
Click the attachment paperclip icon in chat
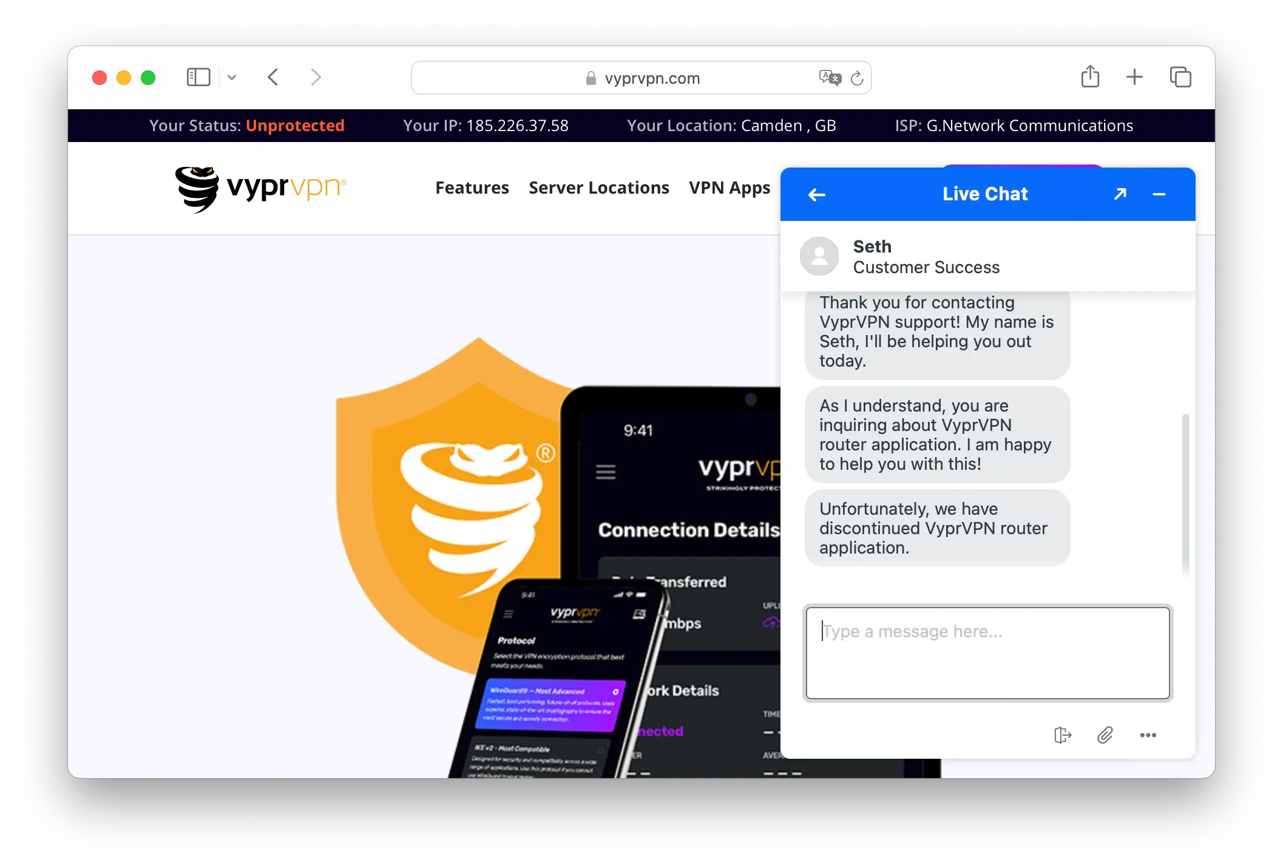(x=1105, y=735)
